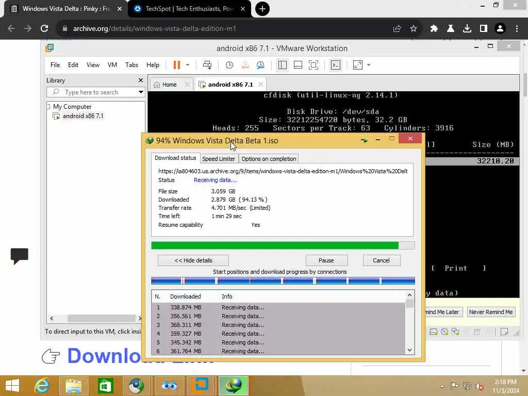Click the green download progress bar

point(283,245)
